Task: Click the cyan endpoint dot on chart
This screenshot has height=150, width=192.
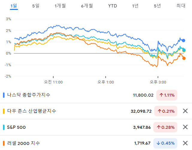Action: (x=184, y=50)
